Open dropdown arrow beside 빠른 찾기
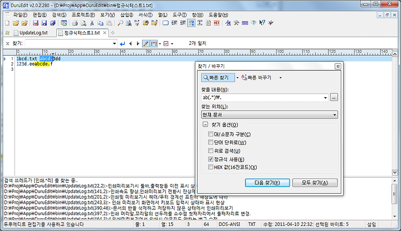 coord(237,78)
